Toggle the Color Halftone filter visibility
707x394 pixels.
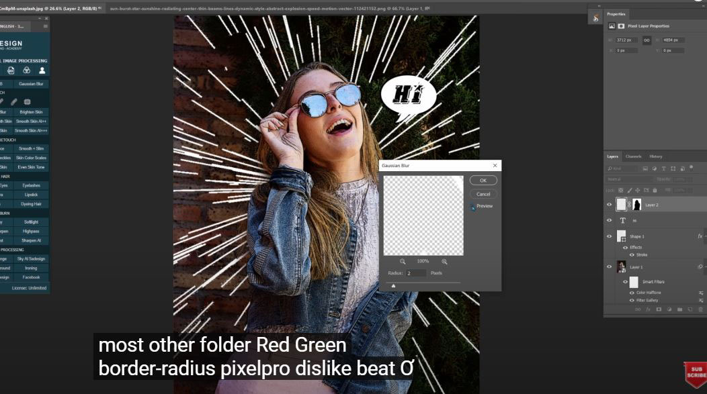pos(632,293)
